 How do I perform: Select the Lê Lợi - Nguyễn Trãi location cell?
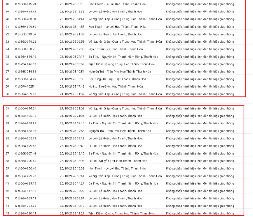coord(118,161)
